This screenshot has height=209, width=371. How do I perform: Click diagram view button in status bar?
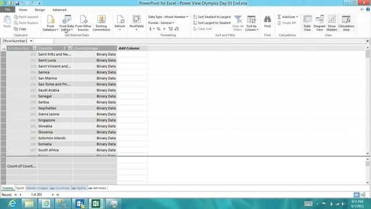pyautogui.click(x=363, y=195)
